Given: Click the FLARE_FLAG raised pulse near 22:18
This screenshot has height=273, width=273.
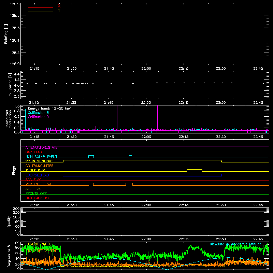Looking at the screenshot, I should [195, 170].
